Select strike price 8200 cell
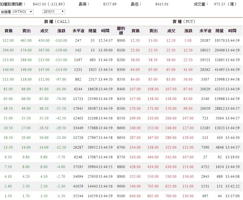 [121, 60]
